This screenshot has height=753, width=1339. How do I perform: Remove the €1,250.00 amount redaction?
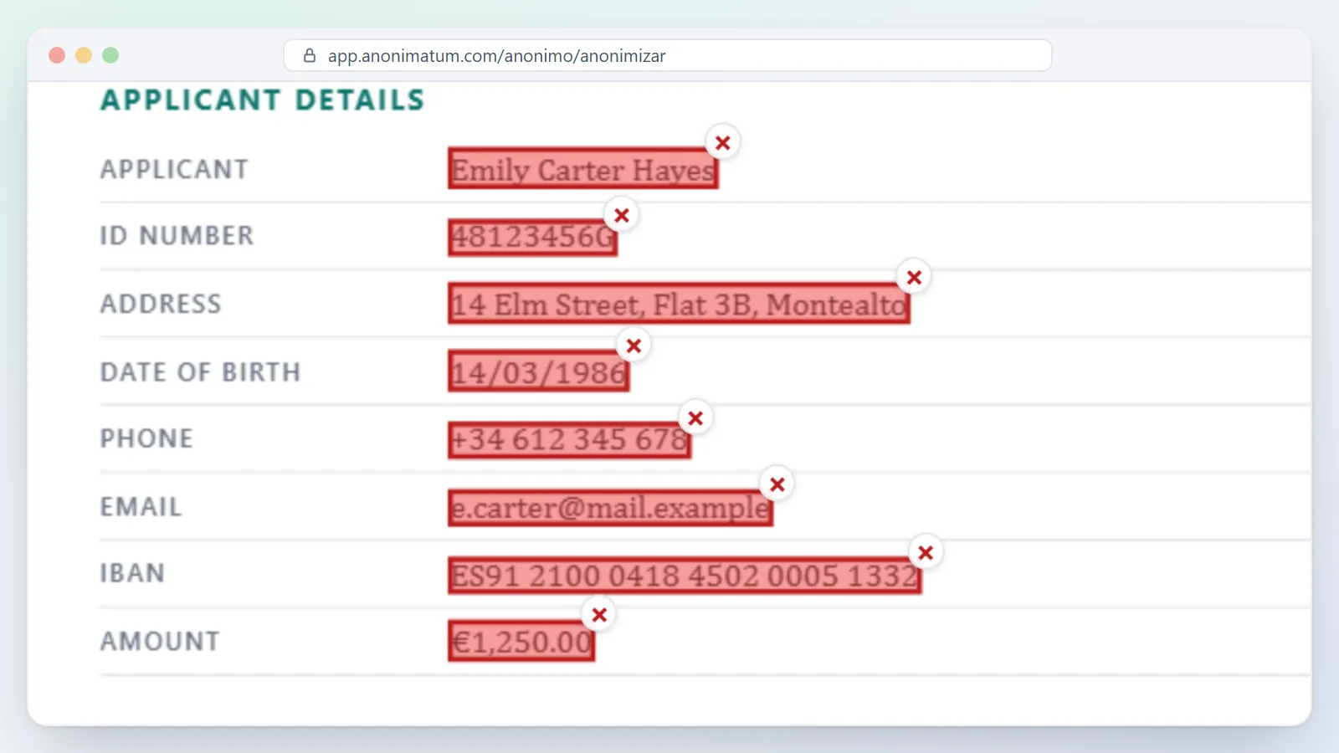[599, 615]
